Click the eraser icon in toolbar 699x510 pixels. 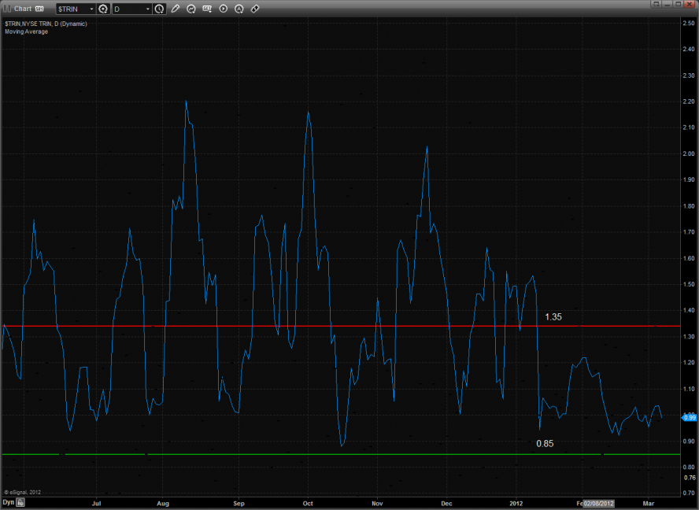[x=255, y=9]
